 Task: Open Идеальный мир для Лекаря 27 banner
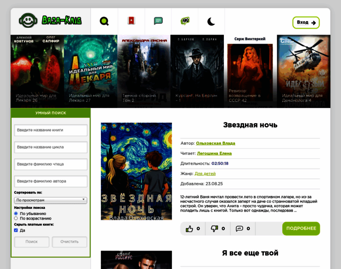pyautogui.click(x=91, y=71)
